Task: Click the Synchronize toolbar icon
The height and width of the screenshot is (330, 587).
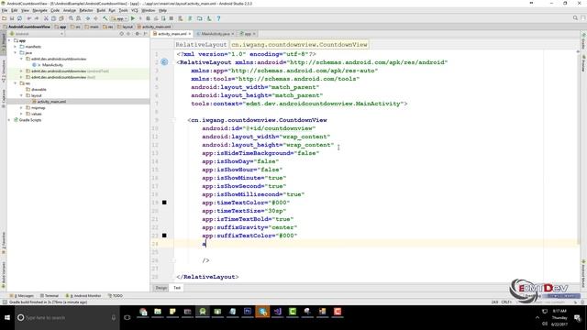Action: (19, 18)
